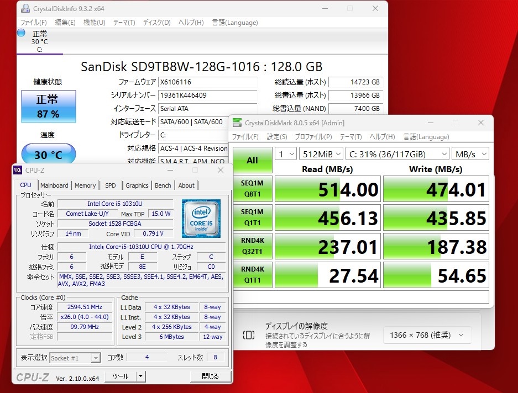Viewport: 518px width, 393px height.
Task: Run the RND4K Q1T1 benchmark
Action: [x=253, y=274]
